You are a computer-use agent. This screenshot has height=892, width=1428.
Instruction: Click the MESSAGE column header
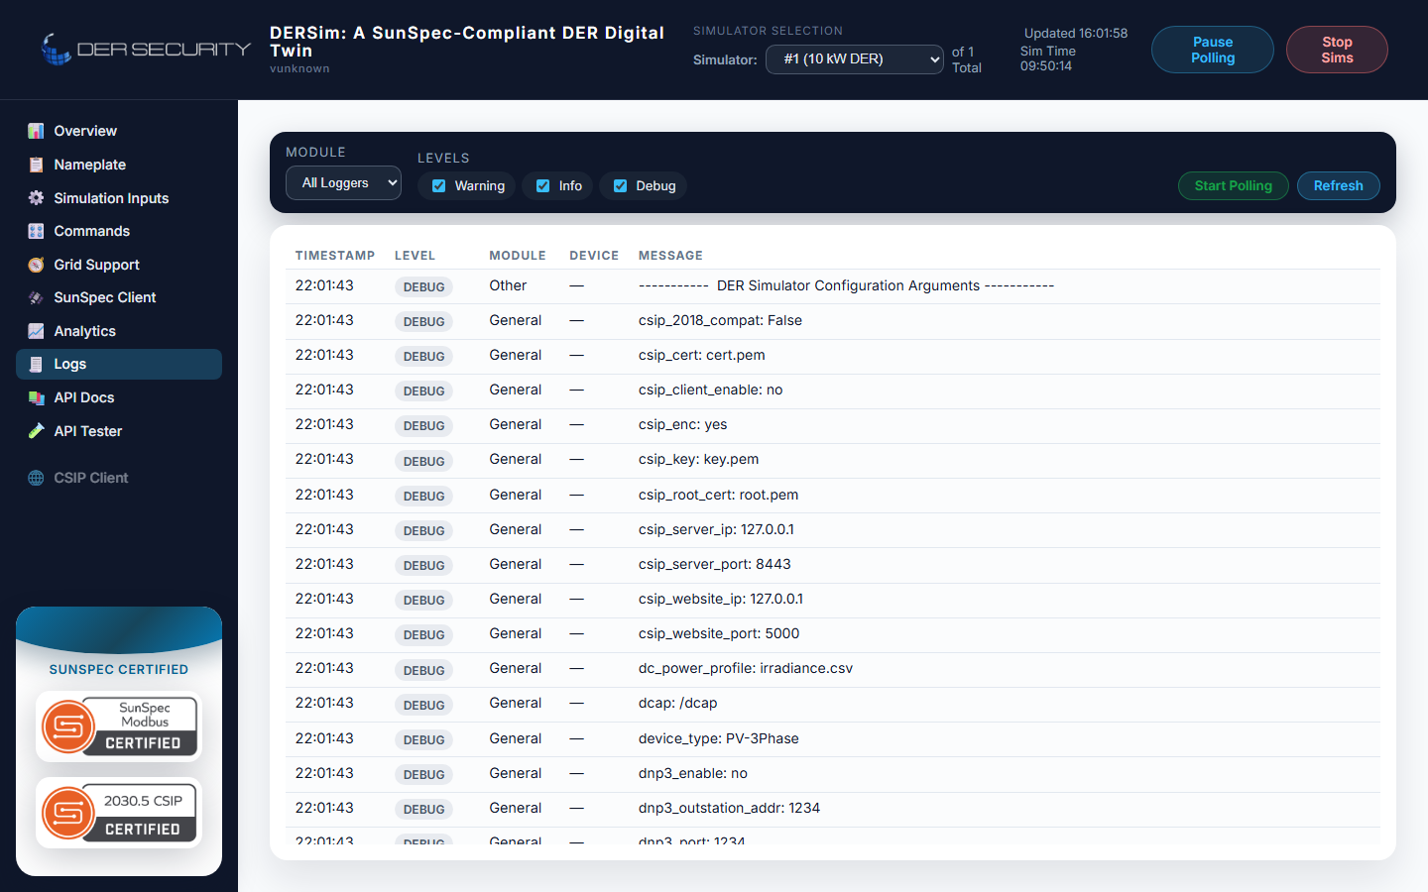coord(670,256)
